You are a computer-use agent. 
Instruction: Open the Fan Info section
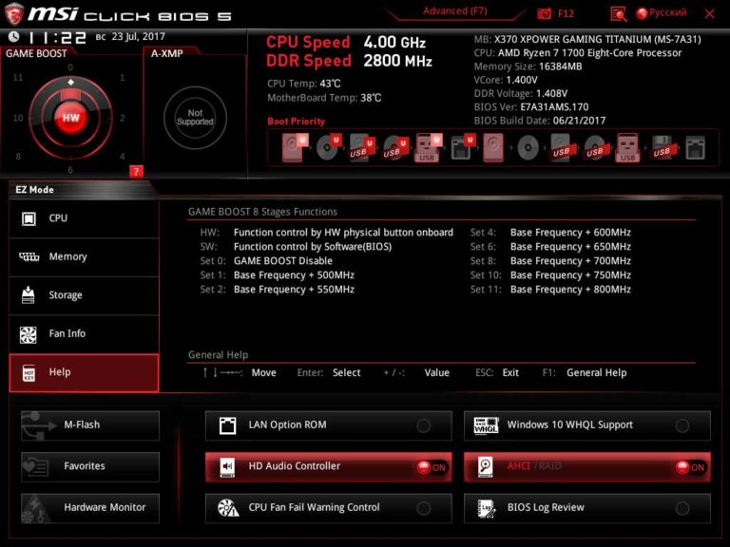[x=84, y=334]
